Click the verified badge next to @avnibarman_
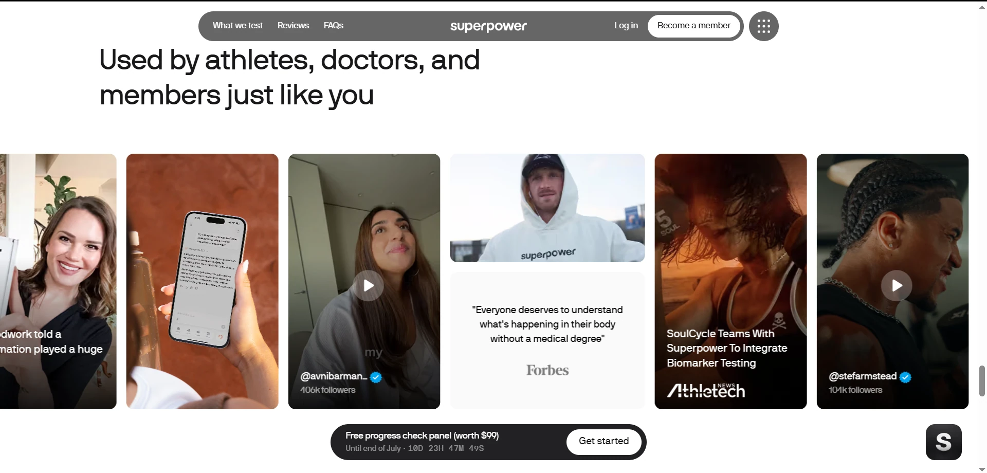Screen dimensions: 987x473 (x=376, y=377)
